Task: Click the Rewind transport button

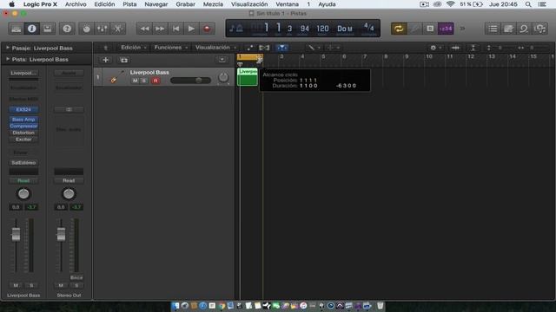Action: pyautogui.click(x=144, y=29)
